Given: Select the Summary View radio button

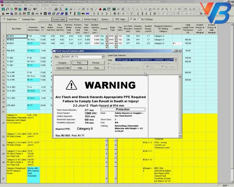Looking at the screenshot, I should click(x=20, y=19).
